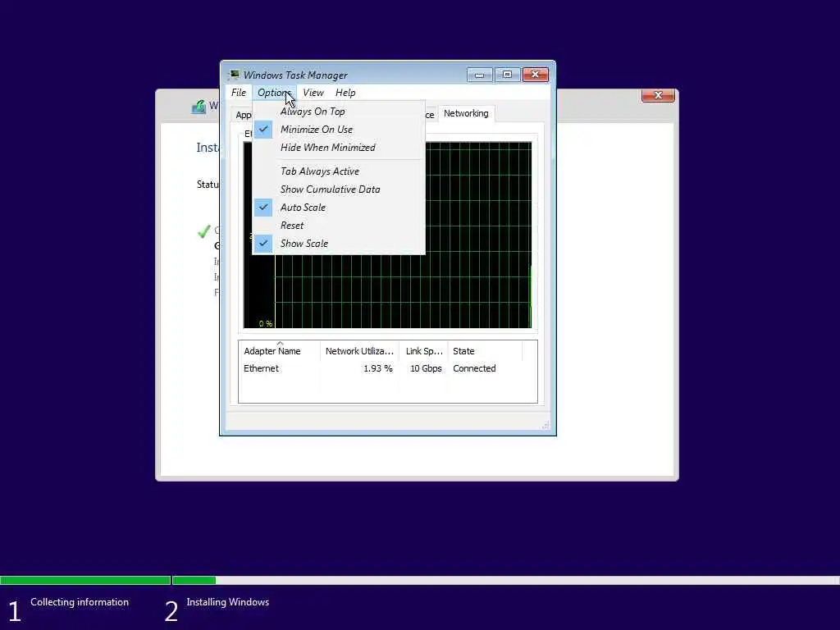Screen dimensions: 840x630
Task: Click the Collecting information step label
Action: point(80,602)
